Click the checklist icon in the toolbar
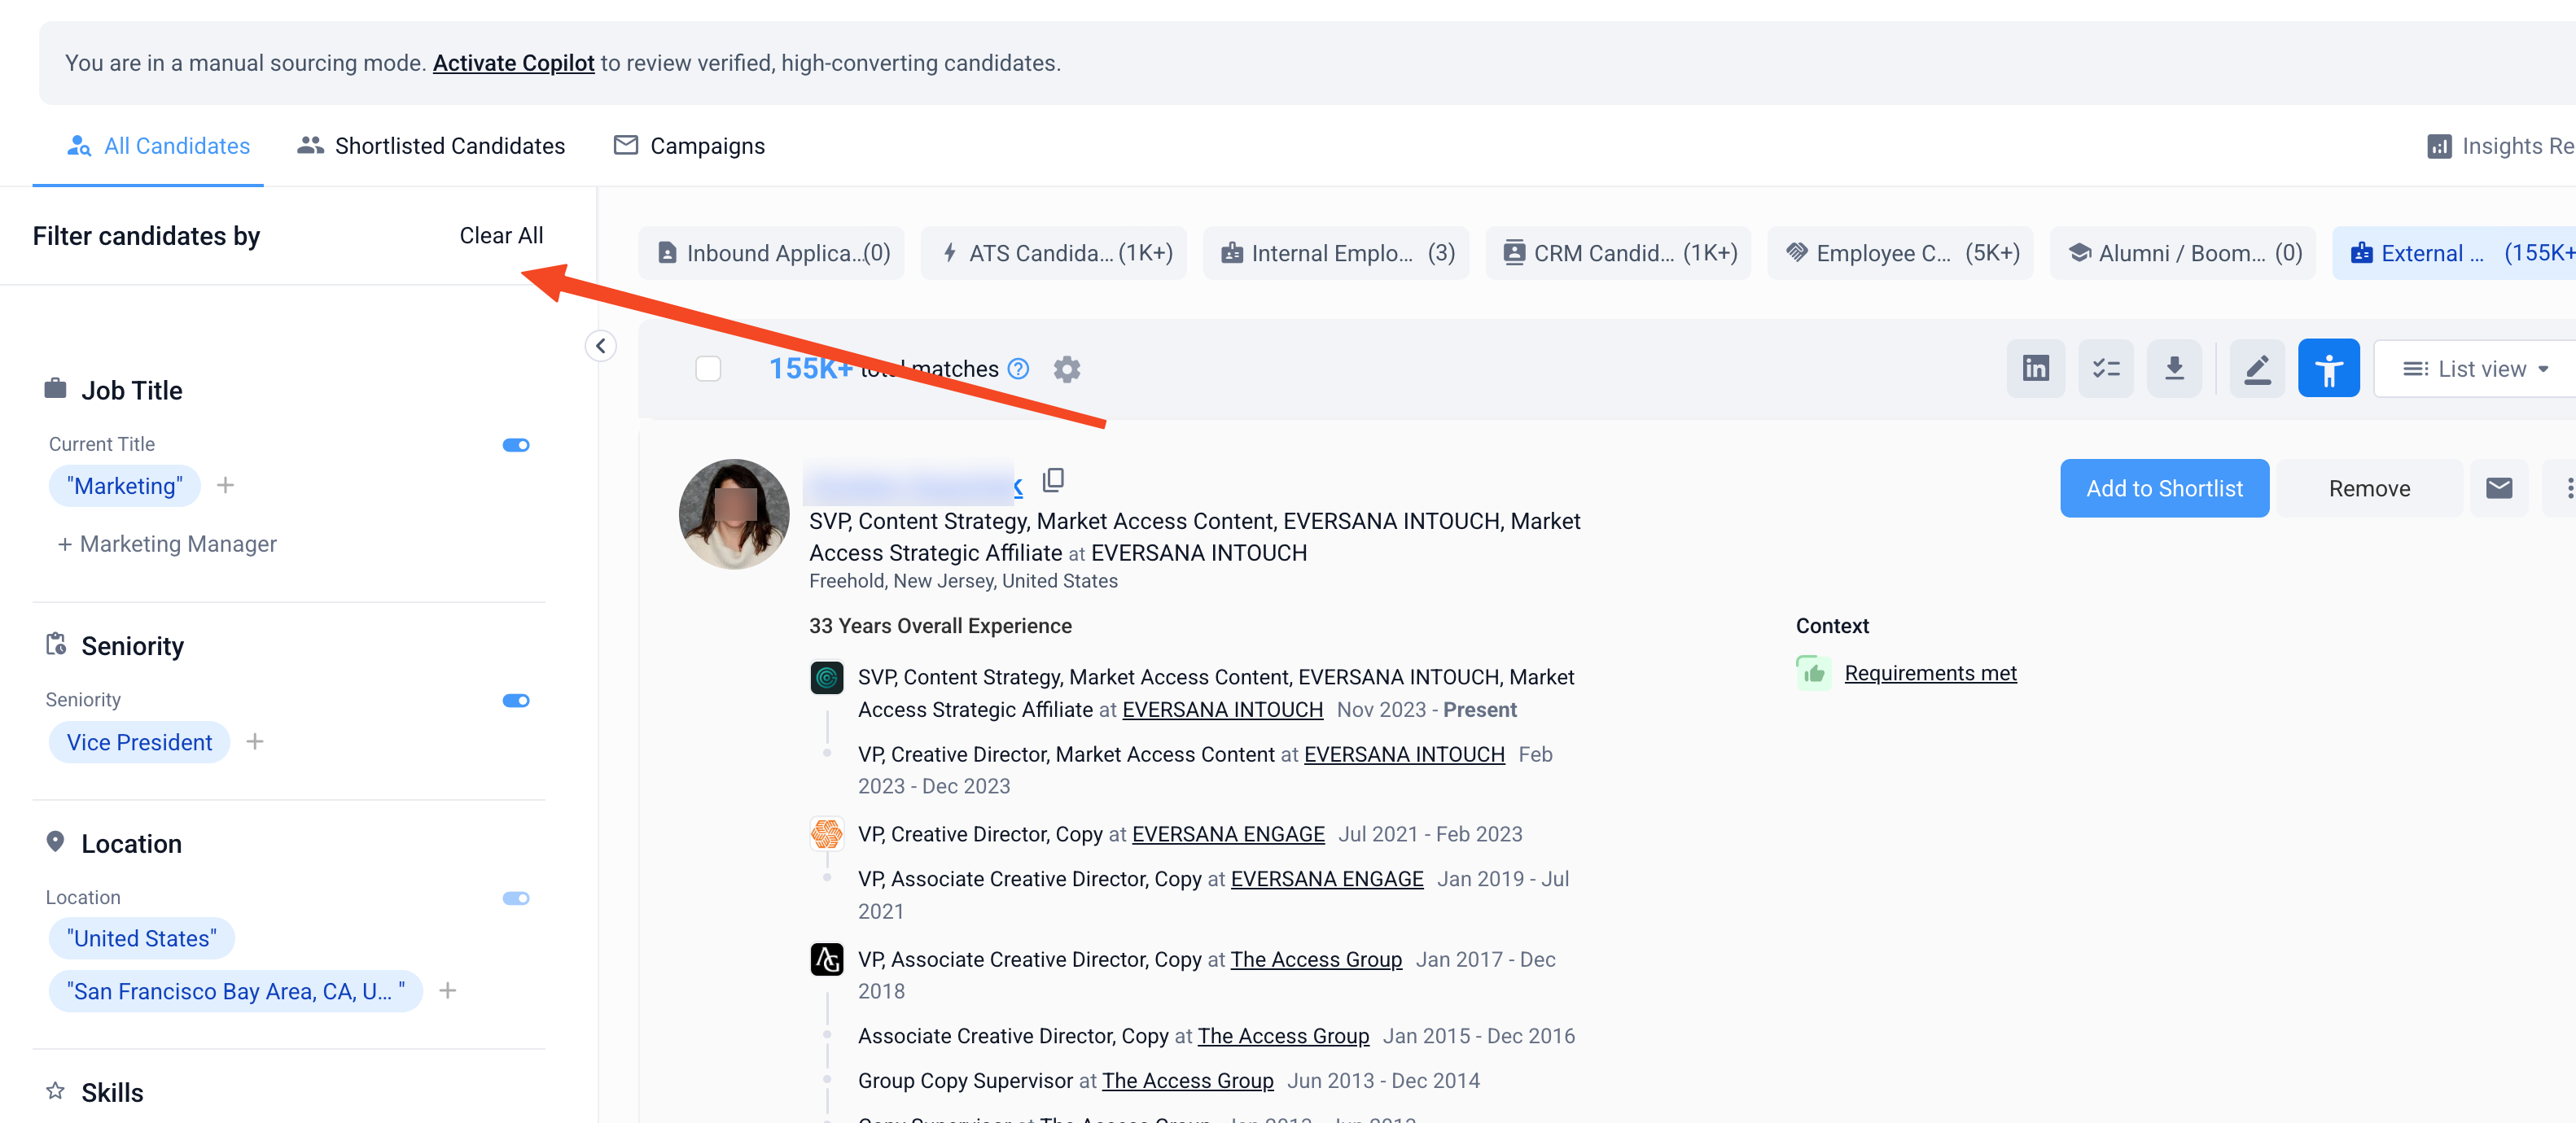The height and width of the screenshot is (1123, 2576). tap(2105, 369)
